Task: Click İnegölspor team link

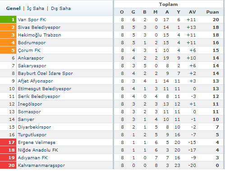Action: click(30, 104)
